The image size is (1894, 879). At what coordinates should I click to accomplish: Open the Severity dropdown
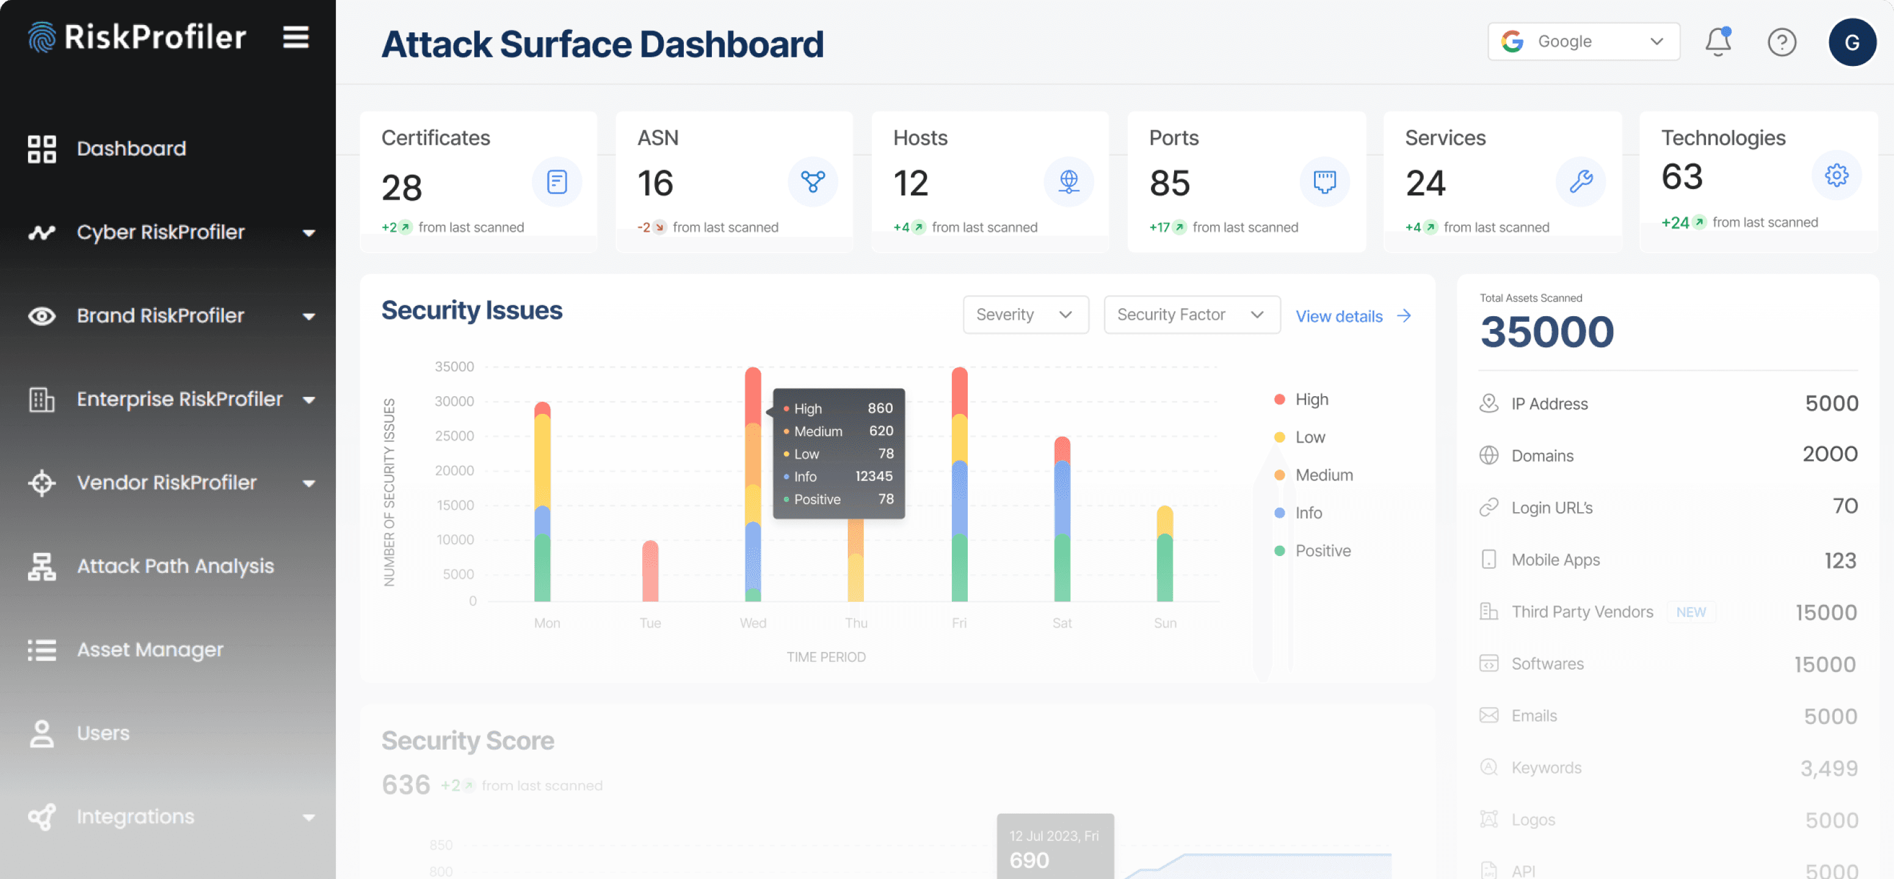click(x=1025, y=314)
